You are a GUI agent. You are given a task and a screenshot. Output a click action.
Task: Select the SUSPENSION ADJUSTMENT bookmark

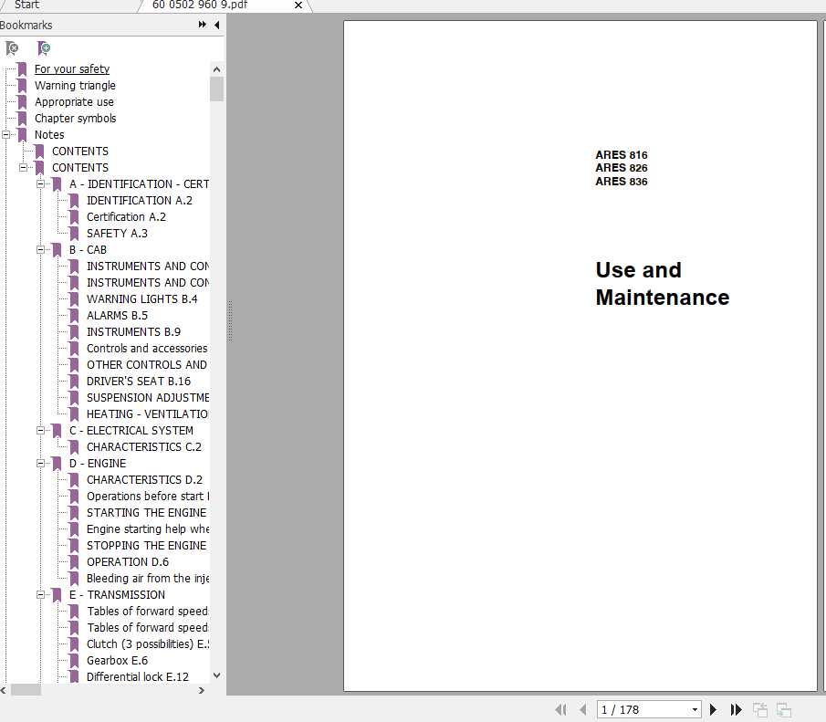coord(148,397)
